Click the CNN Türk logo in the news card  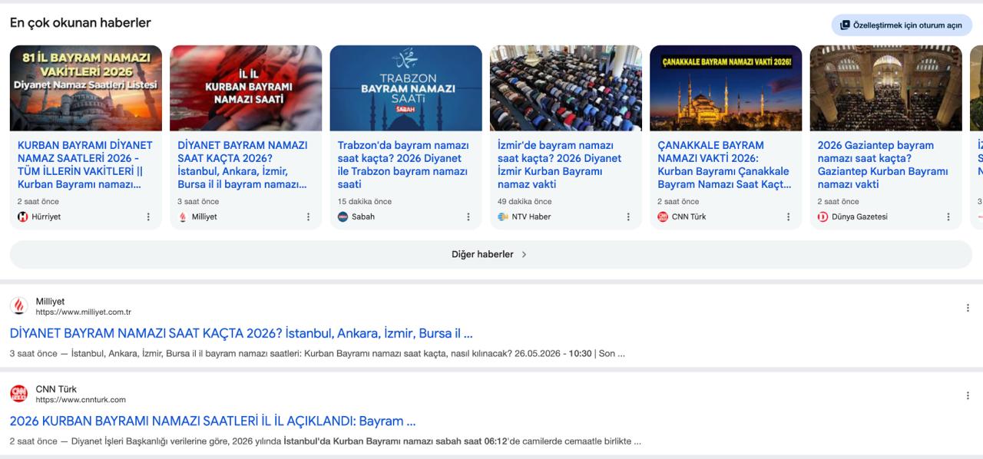[663, 217]
